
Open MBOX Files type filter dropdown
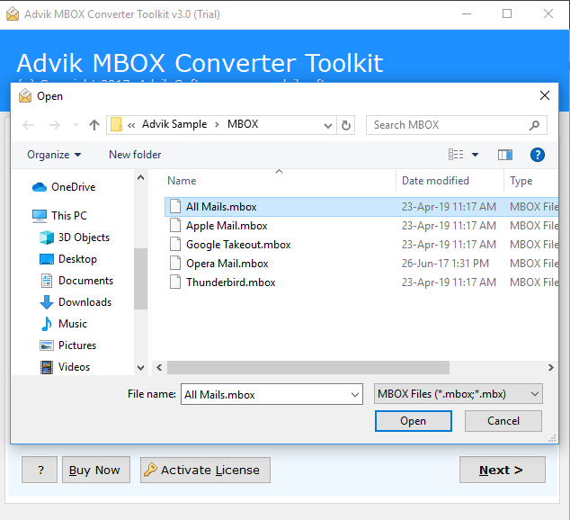click(458, 394)
